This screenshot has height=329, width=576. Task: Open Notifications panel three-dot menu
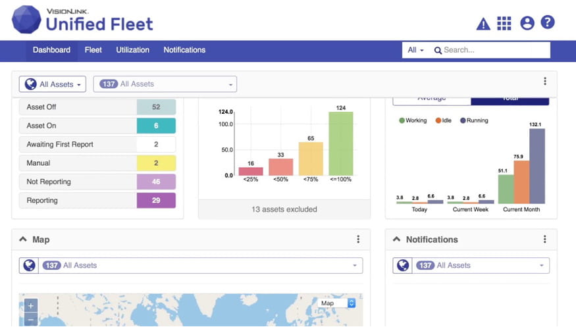coord(545,240)
